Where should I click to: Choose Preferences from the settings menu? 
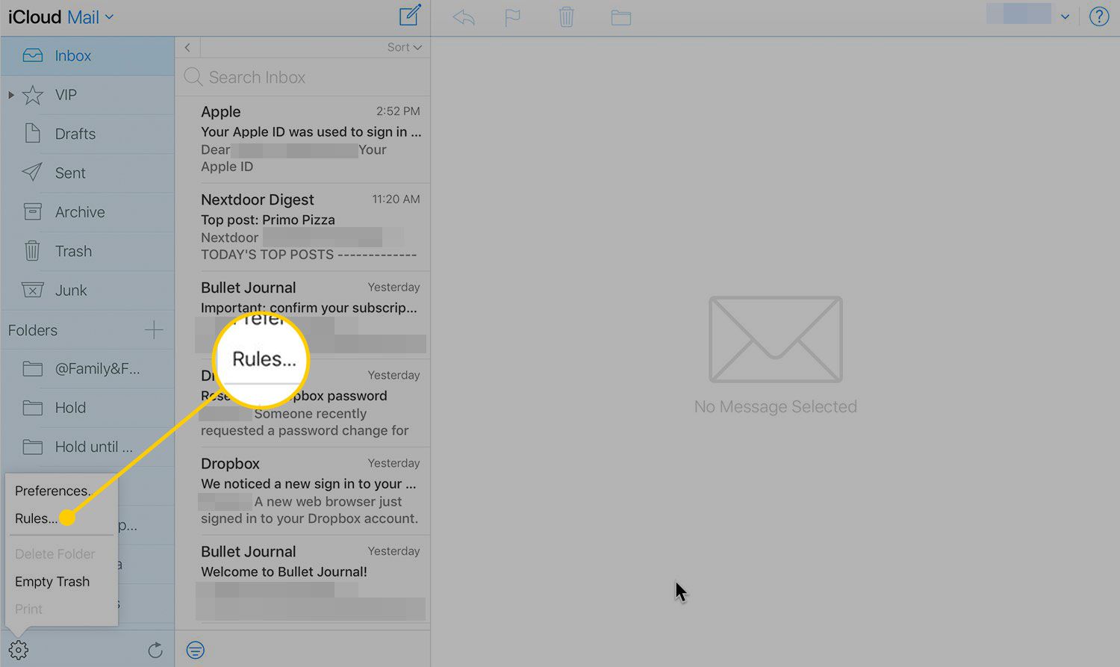[52, 491]
